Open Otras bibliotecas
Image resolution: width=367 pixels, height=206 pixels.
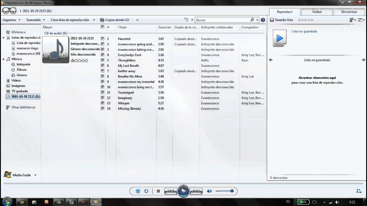coord(23,107)
